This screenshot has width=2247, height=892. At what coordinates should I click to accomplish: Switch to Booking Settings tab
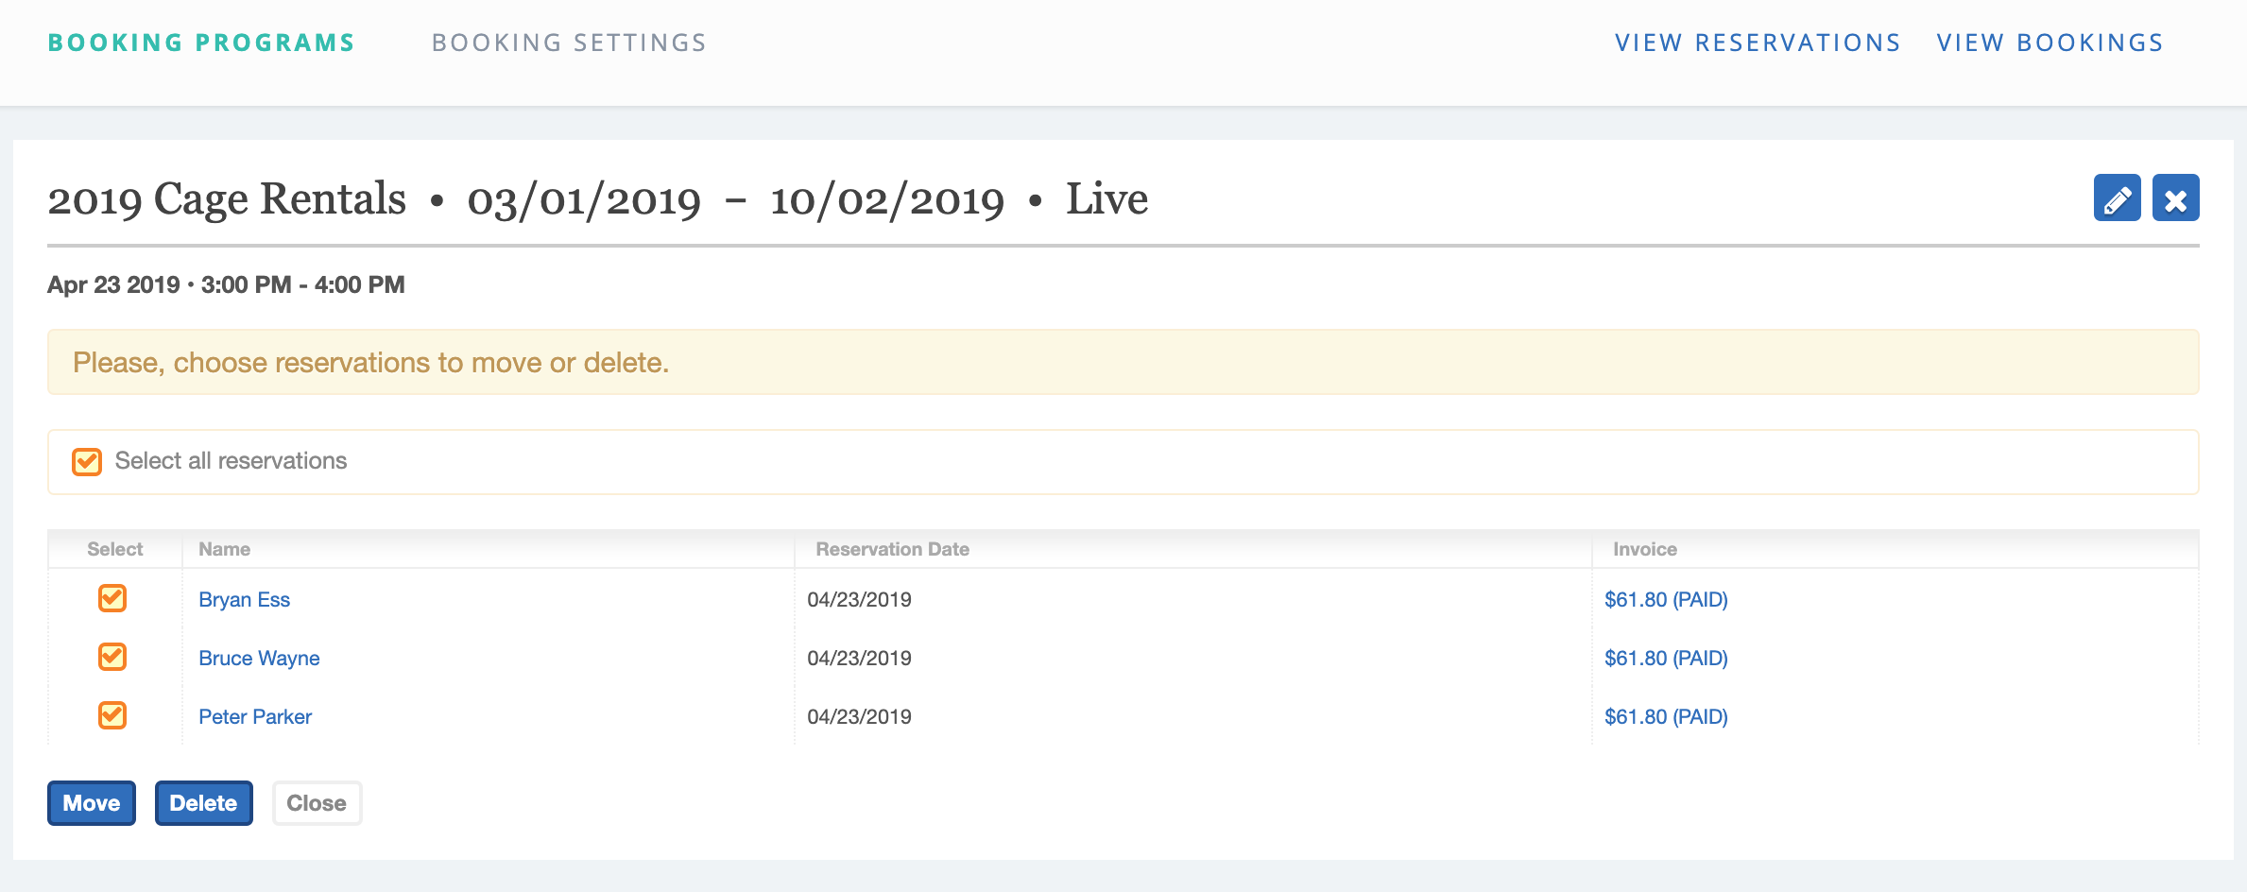tap(569, 43)
